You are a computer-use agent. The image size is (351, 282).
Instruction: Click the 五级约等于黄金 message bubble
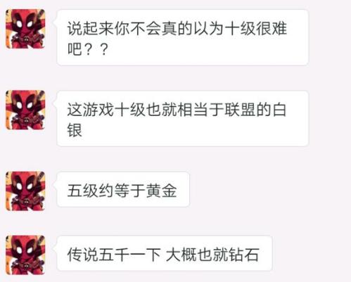[x=123, y=189]
